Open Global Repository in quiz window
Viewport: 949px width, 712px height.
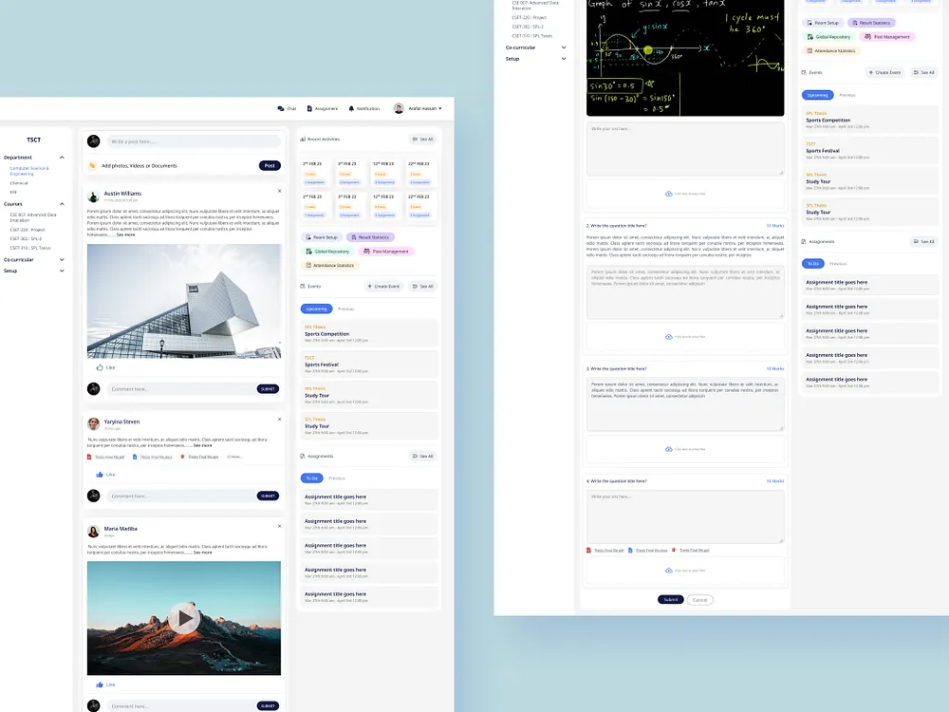pos(828,37)
